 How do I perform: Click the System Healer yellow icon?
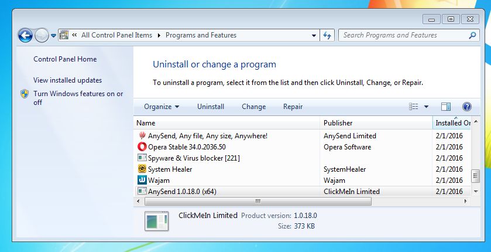click(142, 169)
